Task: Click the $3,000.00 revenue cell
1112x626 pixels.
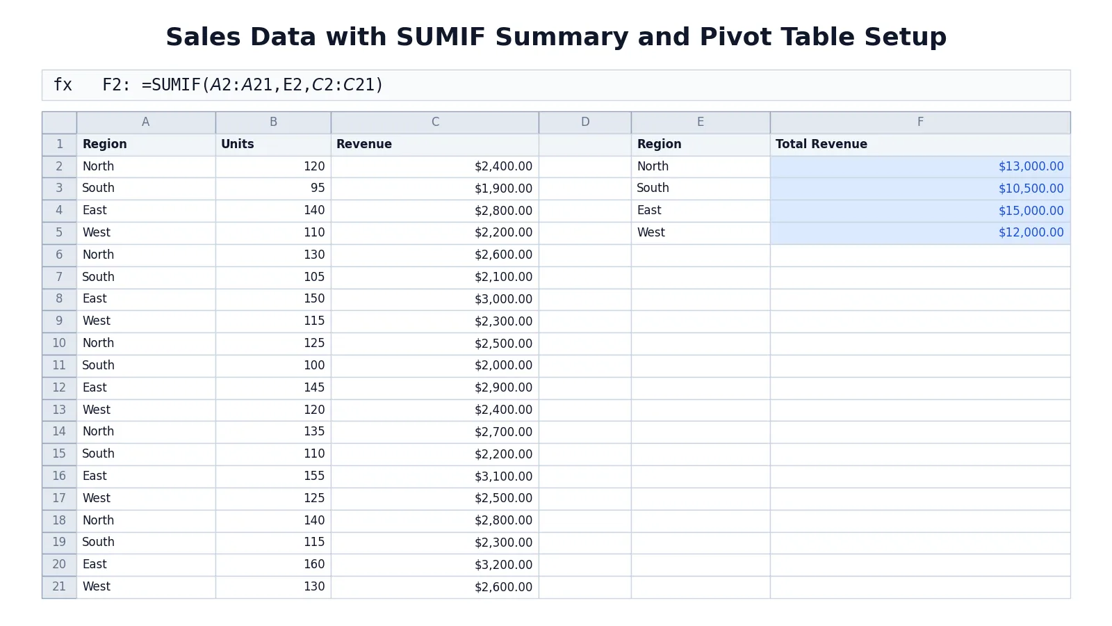Action: pyautogui.click(x=435, y=299)
